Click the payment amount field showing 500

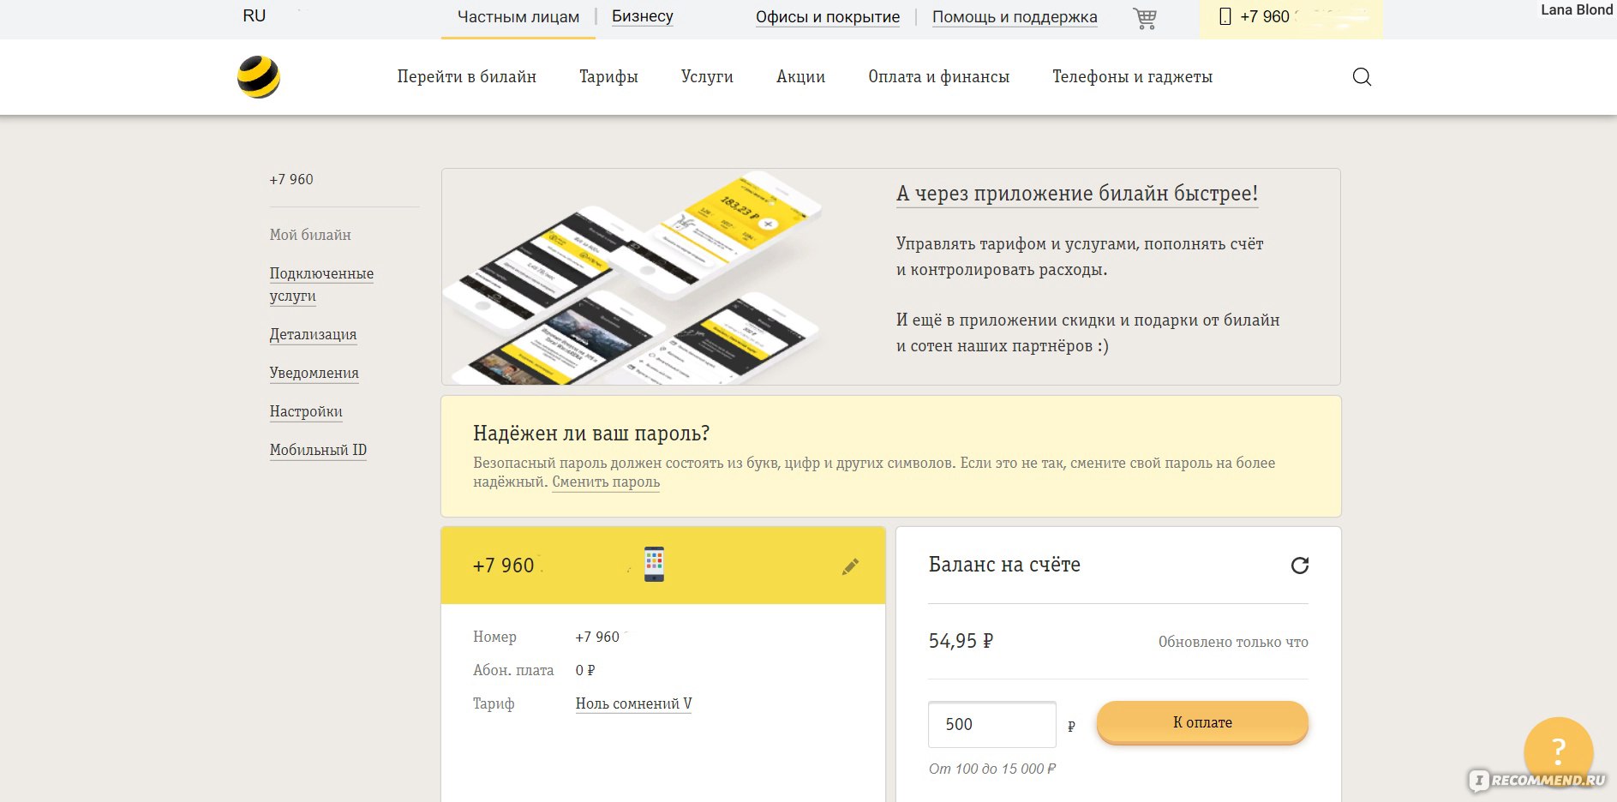point(992,724)
